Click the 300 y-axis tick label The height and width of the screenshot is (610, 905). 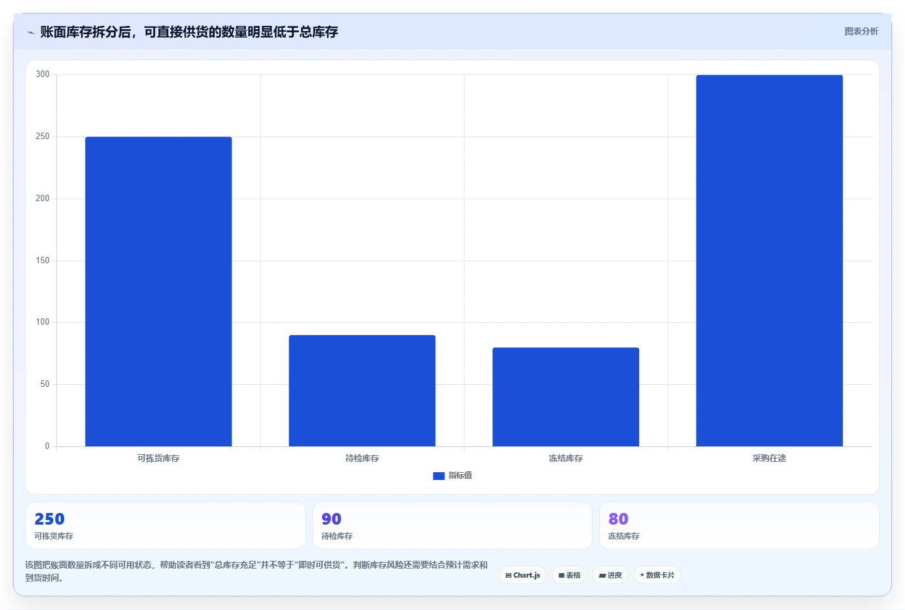click(x=43, y=74)
